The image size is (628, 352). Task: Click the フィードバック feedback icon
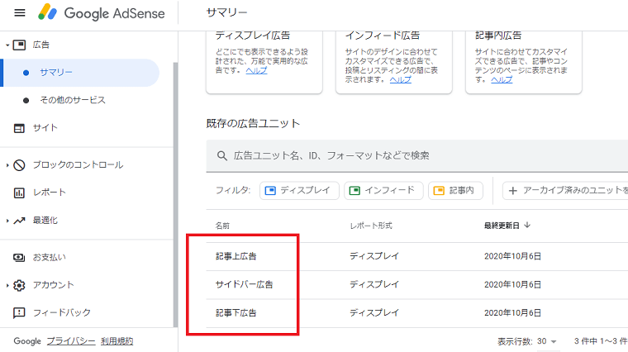(19, 313)
